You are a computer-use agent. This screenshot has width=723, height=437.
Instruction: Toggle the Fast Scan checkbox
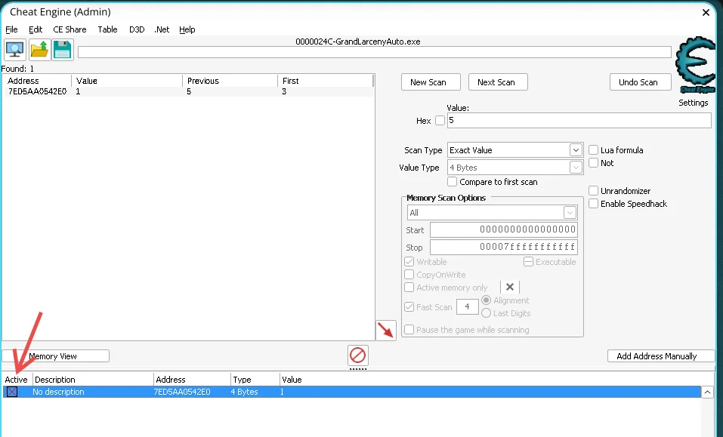click(409, 306)
